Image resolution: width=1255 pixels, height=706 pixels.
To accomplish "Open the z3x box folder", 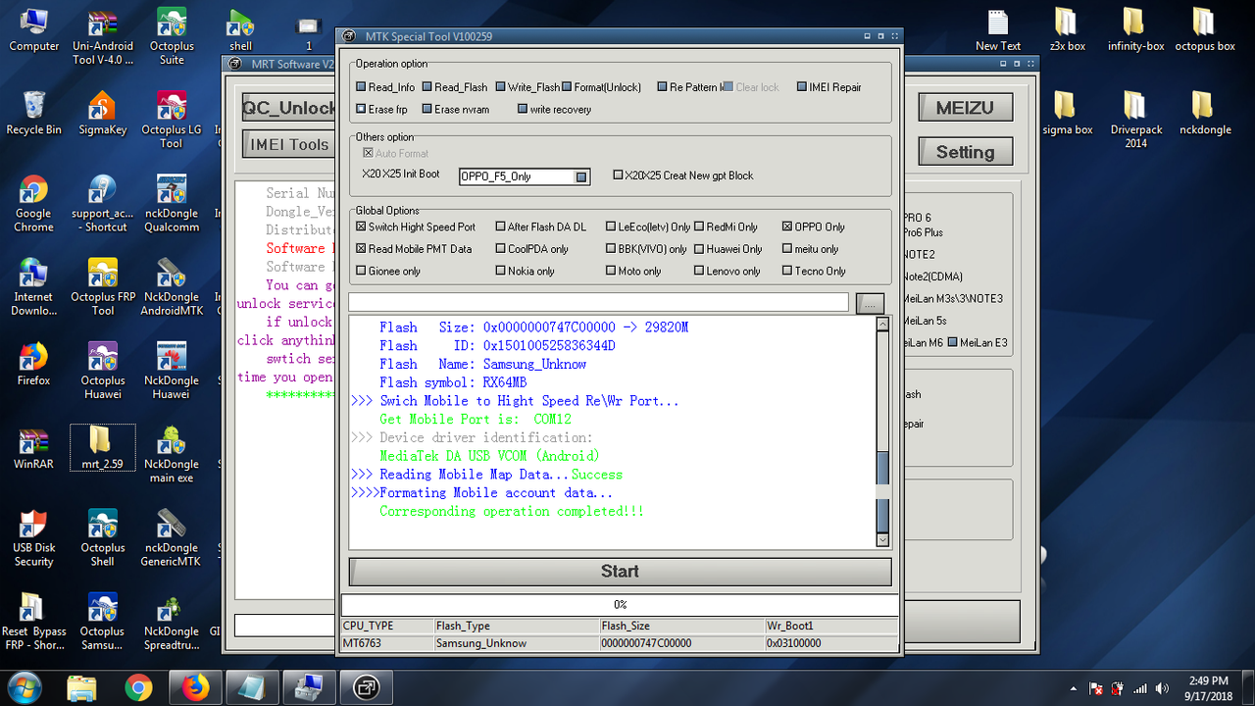I will click(x=1068, y=29).
